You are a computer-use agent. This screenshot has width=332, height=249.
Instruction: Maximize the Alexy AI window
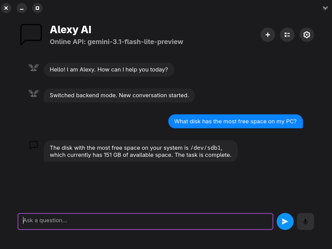37,8
